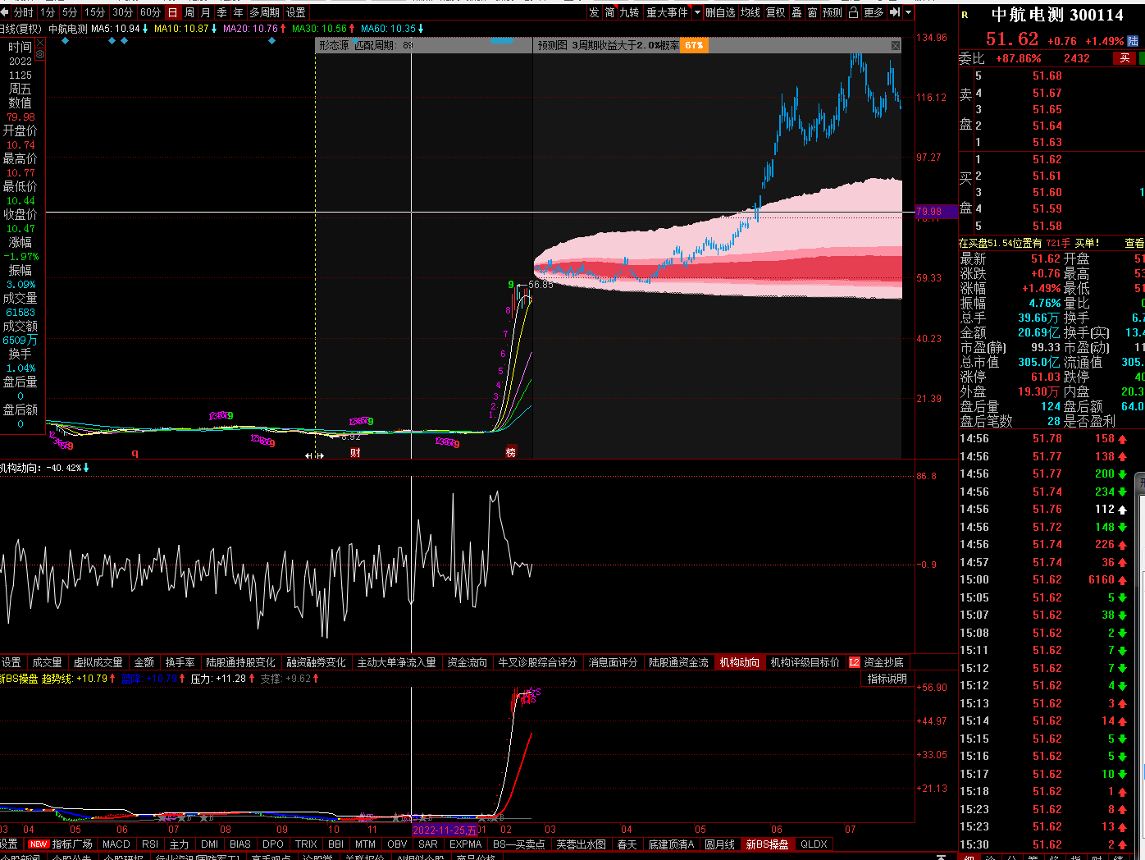The image size is (1145, 860).
Task: Toggle 简 simple mode button
Action: click(610, 12)
